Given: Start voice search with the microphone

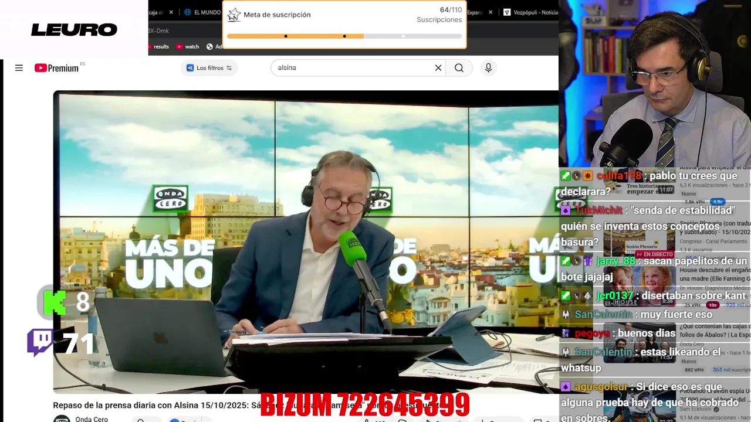Looking at the screenshot, I should (x=488, y=68).
